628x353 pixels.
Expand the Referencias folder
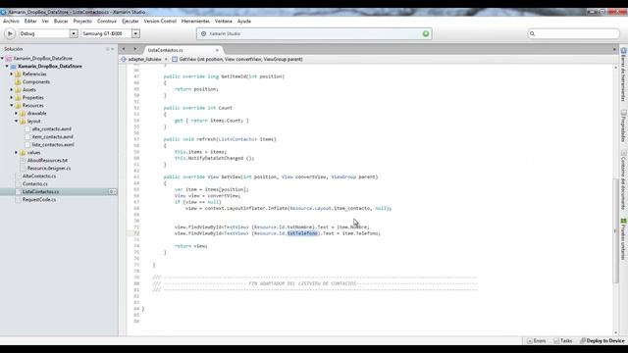12,75
